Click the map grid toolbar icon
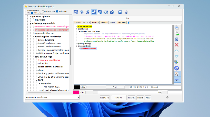The image size is (210, 117). tap(76, 12)
